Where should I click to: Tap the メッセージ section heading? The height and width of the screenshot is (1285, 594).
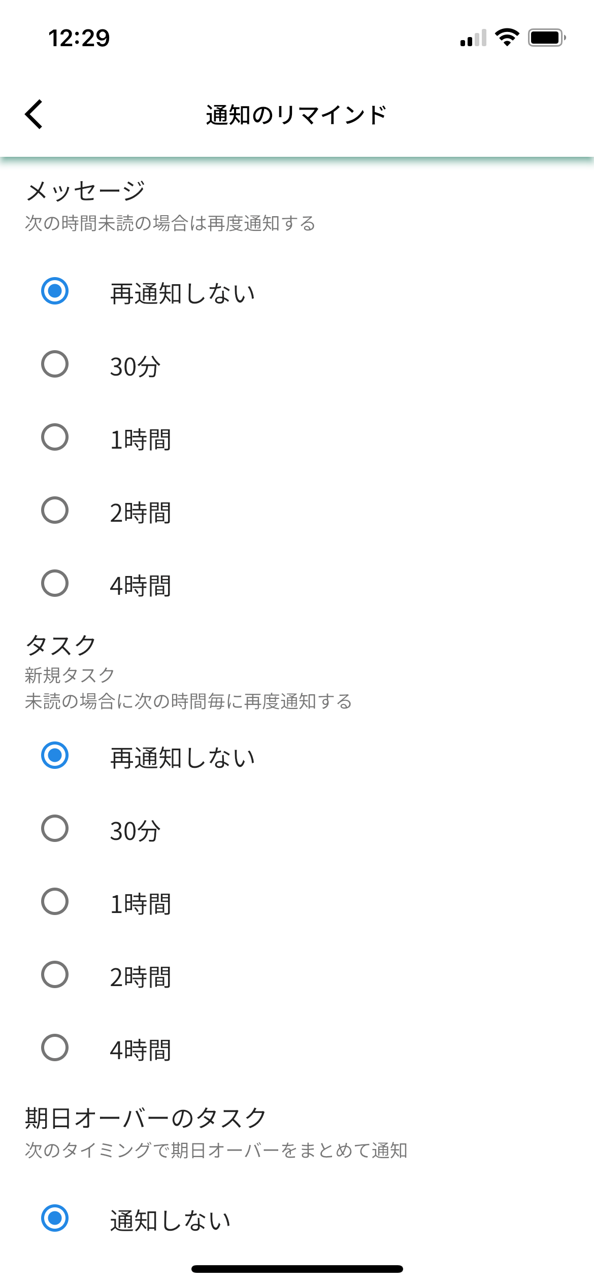85,191
